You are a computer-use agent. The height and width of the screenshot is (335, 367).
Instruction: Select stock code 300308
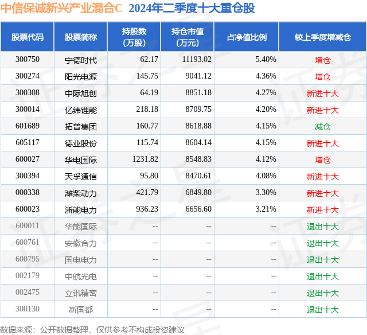28,93
